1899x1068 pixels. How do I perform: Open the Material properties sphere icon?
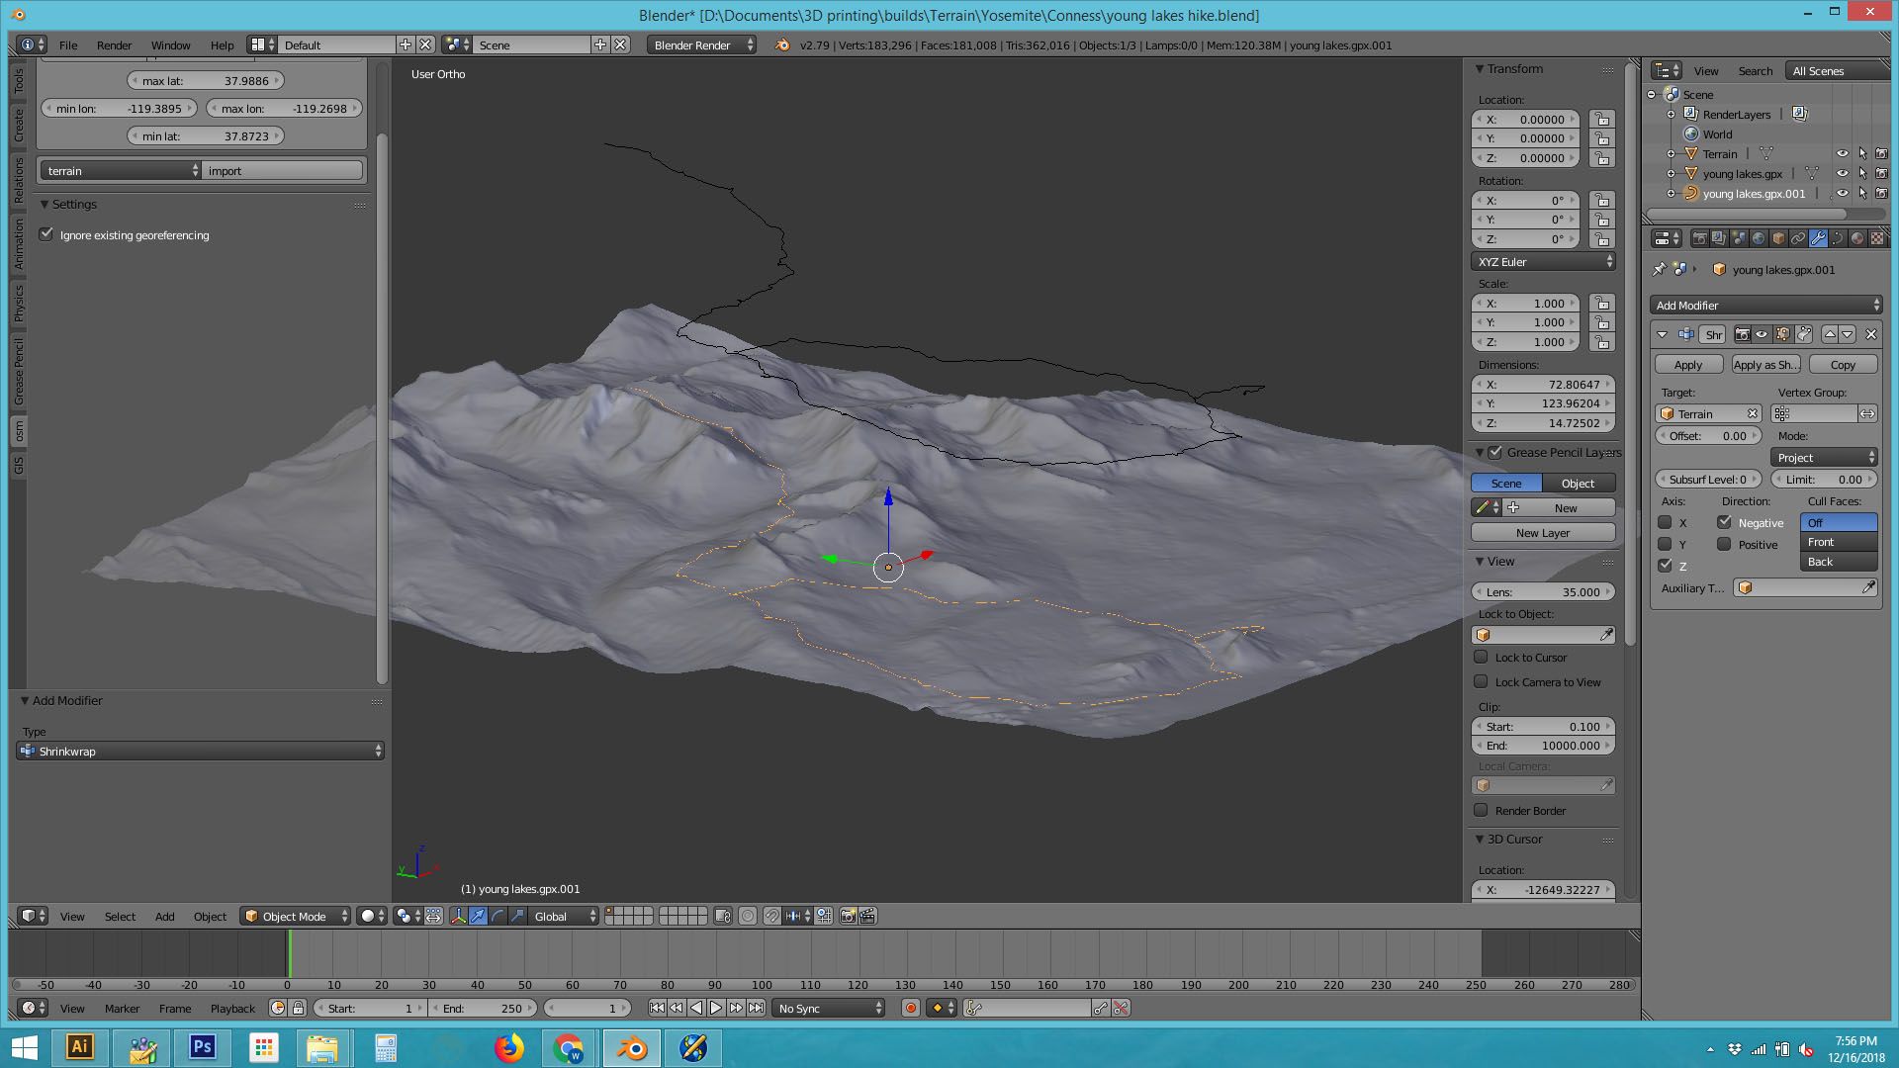[1856, 238]
